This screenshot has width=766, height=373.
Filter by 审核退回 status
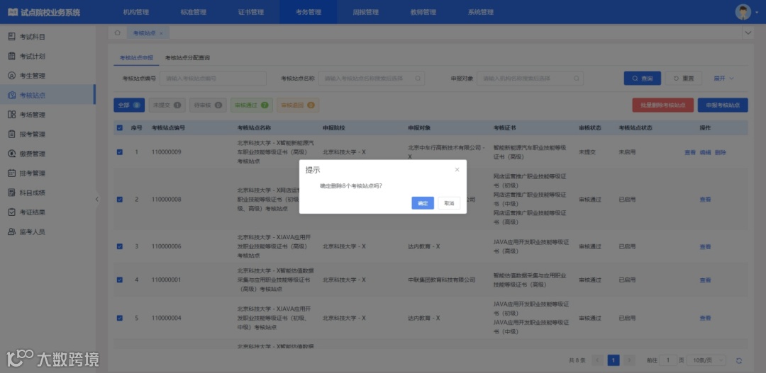(x=298, y=105)
